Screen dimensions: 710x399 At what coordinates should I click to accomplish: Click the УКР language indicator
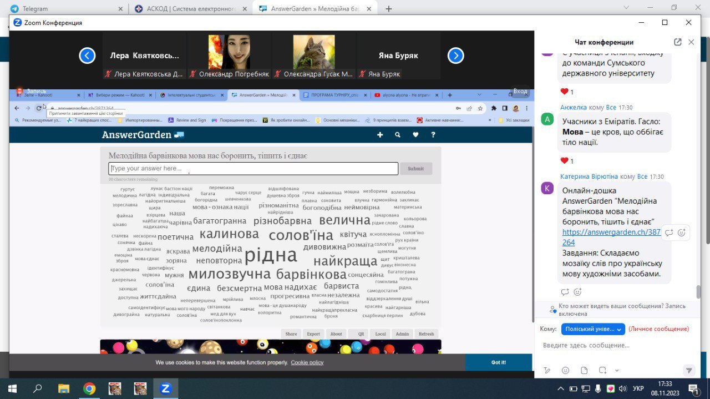pyautogui.click(x=638, y=388)
